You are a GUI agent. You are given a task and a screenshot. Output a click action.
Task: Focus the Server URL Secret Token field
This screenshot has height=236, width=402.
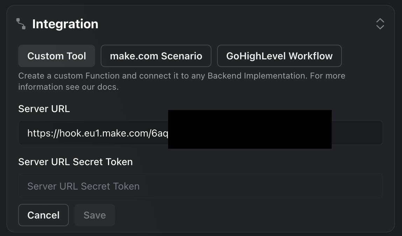coord(201,186)
